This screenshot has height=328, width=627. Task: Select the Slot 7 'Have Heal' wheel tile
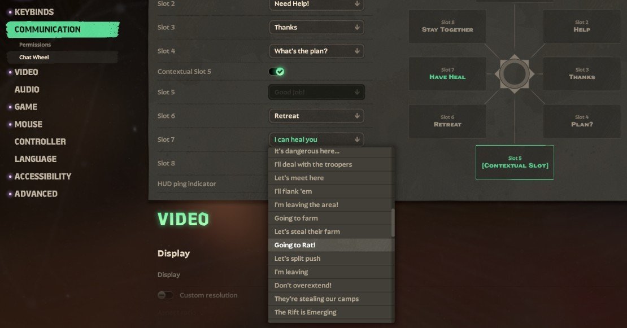[x=447, y=74]
